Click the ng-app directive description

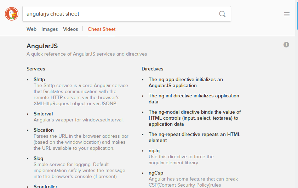tap(185, 82)
